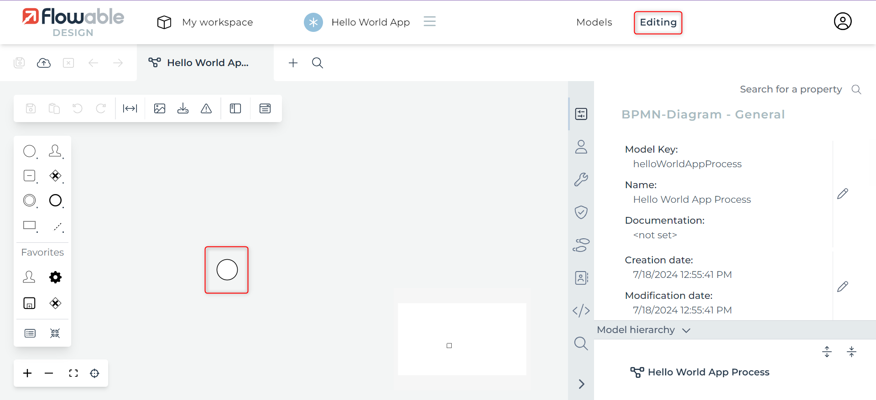The image size is (876, 400).
Task: Click the download model icon
Action: (x=183, y=108)
